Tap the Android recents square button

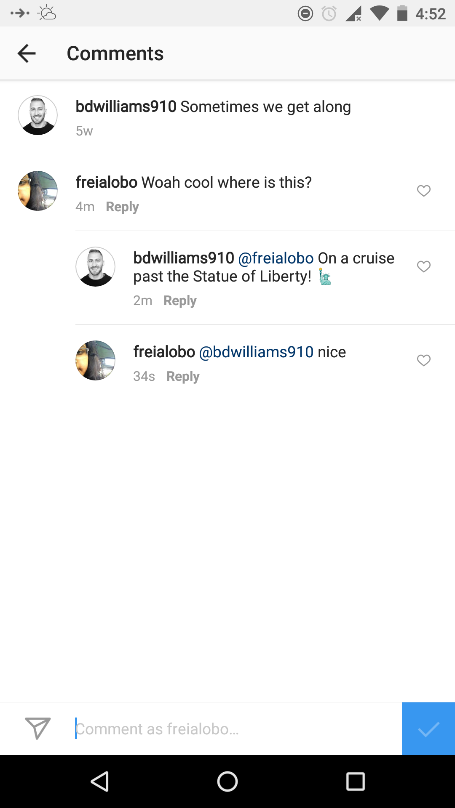(x=355, y=781)
